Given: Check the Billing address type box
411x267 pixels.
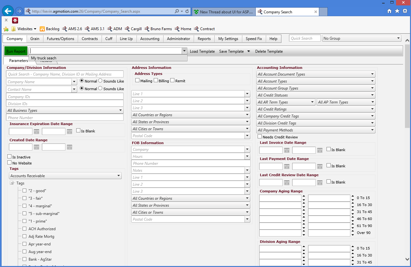Looking at the screenshot, I should 156,80.
